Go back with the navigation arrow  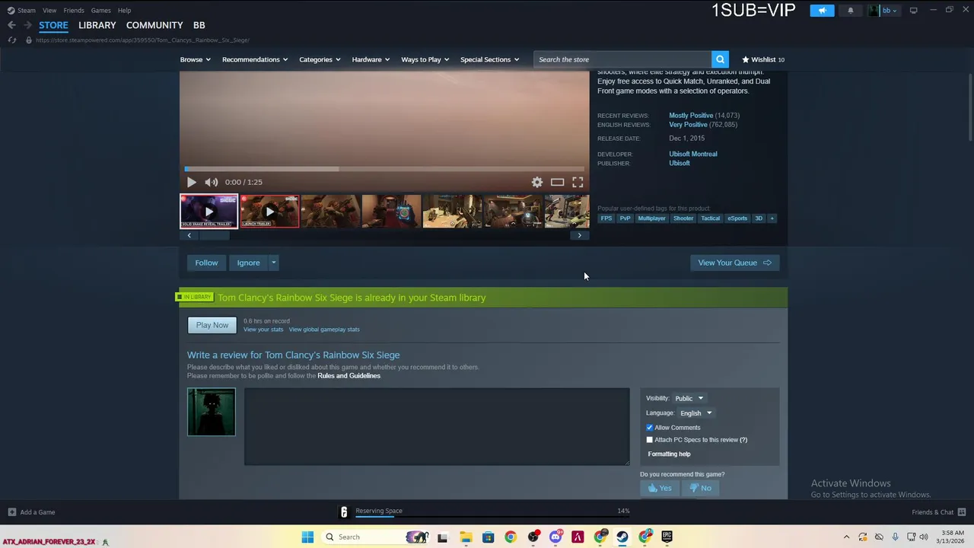tap(11, 25)
